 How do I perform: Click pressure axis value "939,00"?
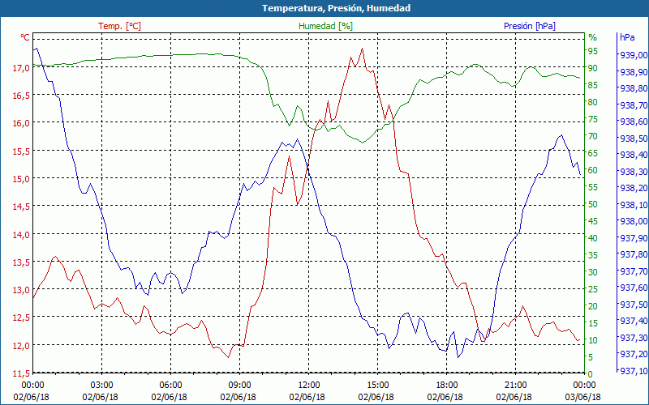coord(634,55)
